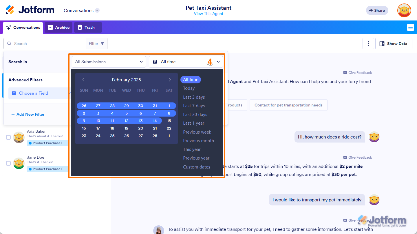This screenshot has height=234, width=417.
Task: Click the Share button
Action: [x=377, y=10]
